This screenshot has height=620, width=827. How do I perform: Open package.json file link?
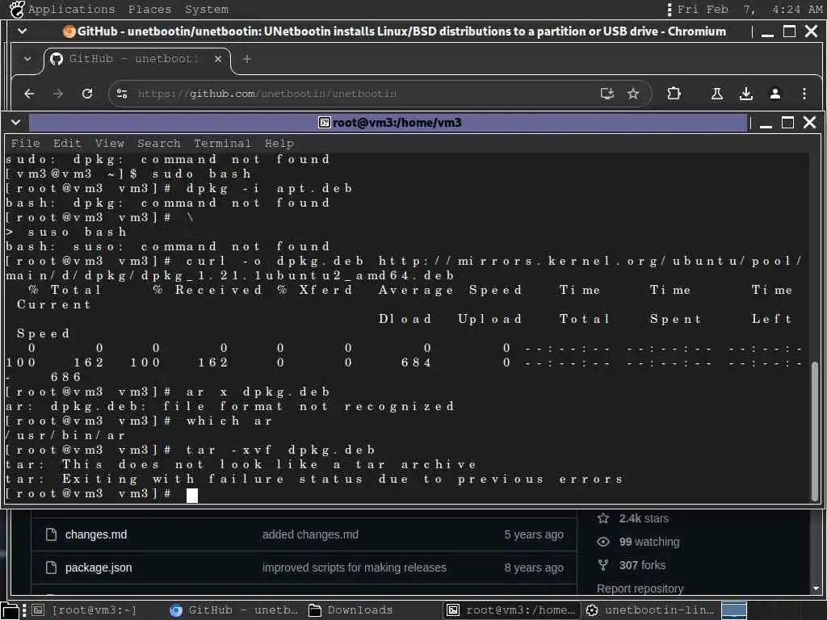[99, 568]
